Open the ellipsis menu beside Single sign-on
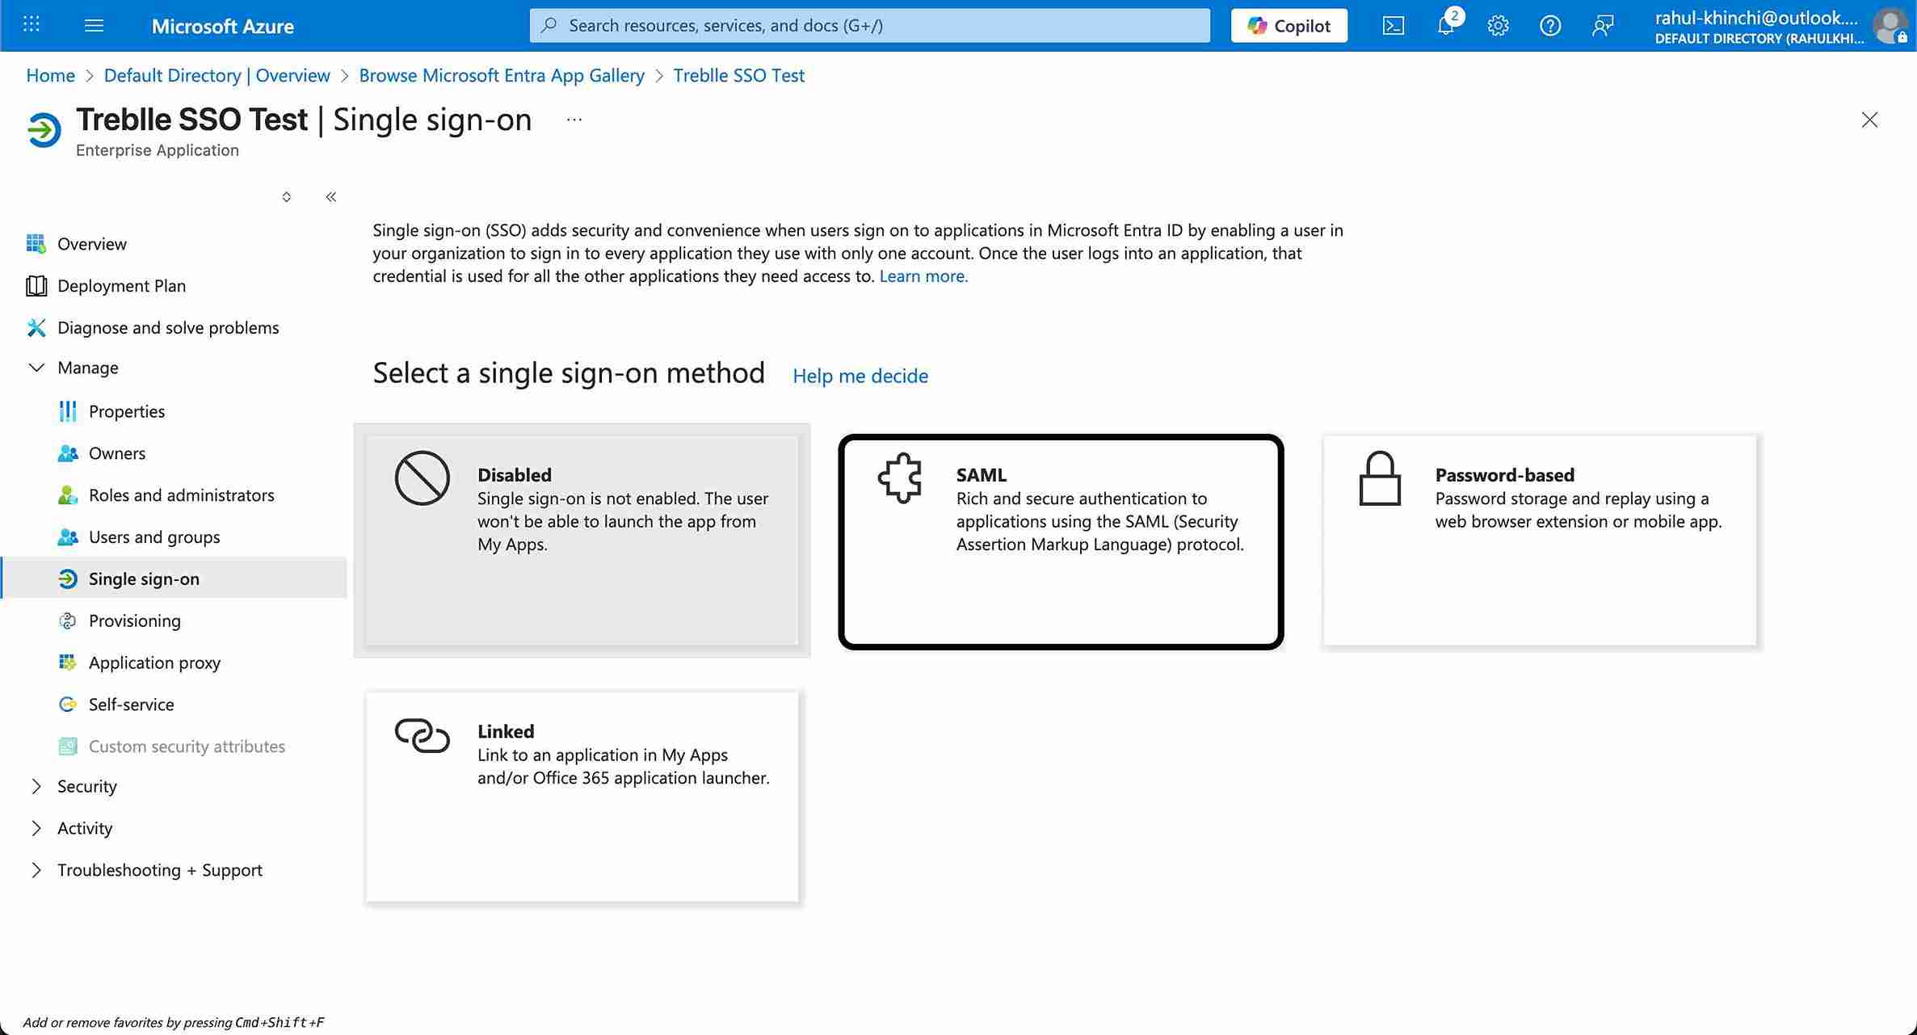1917x1035 pixels. (574, 119)
